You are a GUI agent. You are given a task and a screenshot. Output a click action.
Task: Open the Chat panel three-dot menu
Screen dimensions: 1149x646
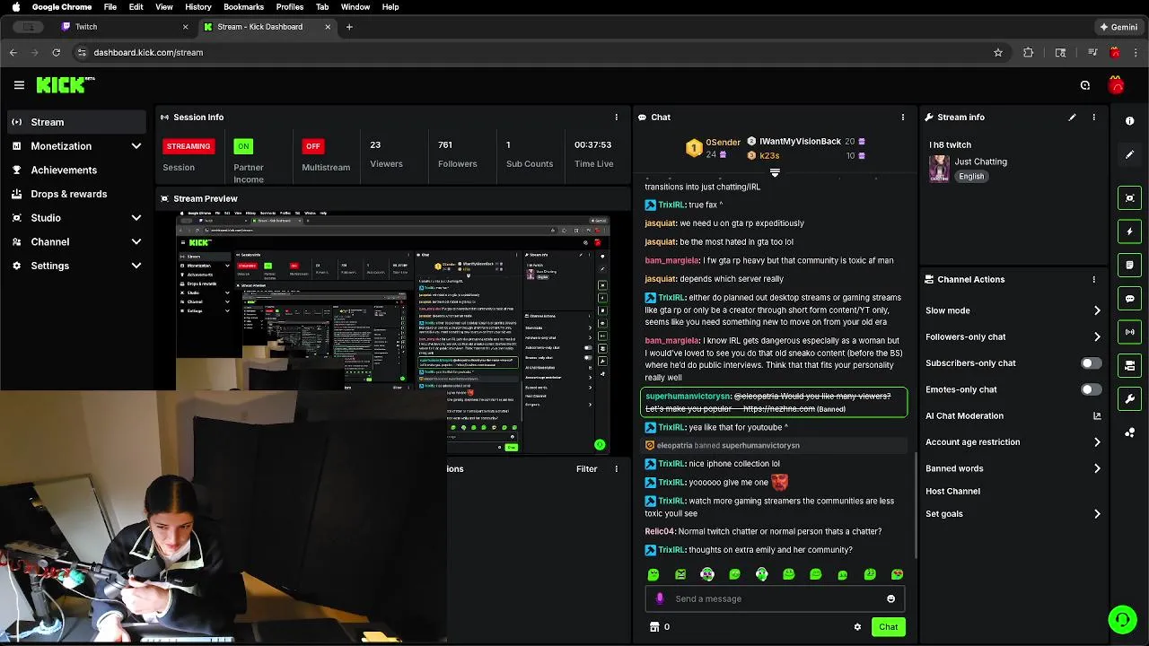click(x=902, y=118)
